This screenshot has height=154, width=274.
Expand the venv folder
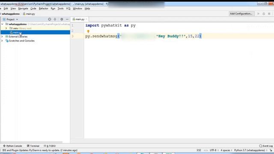click(6, 28)
